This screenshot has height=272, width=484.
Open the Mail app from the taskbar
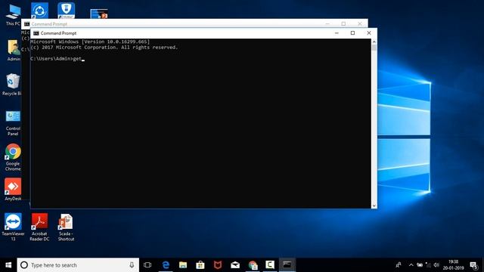(235, 265)
